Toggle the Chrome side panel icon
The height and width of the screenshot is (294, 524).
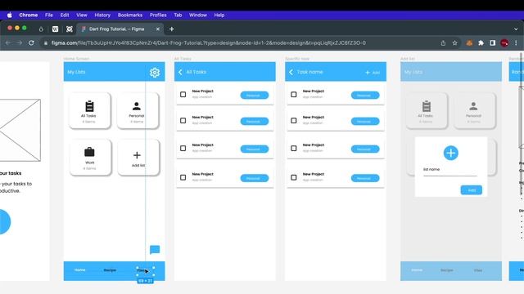(x=493, y=43)
